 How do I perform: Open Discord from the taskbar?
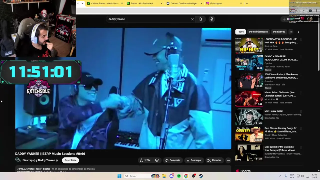[x=171, y=176]
